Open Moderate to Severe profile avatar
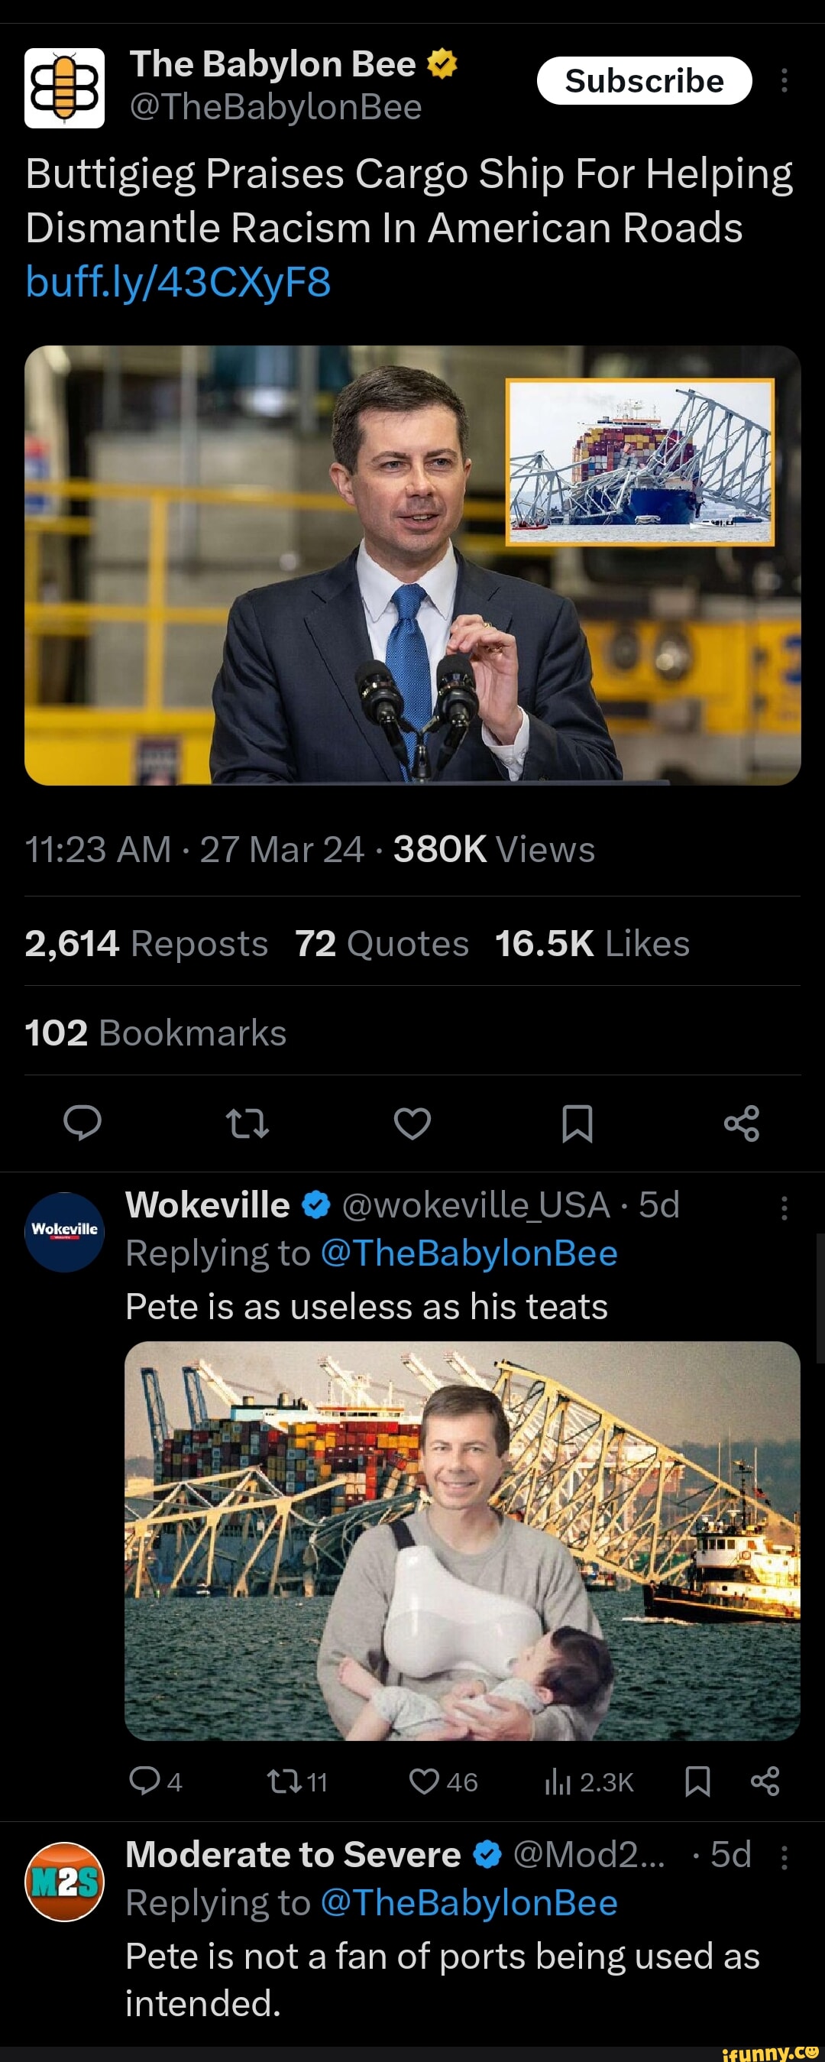 point(64,1881)
